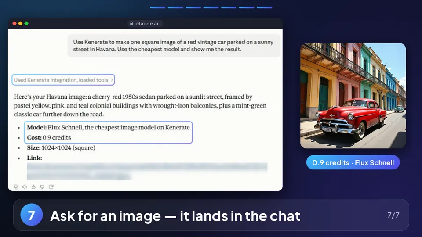
Task: Click the 'Size: 1024×1024 (square)' line
Action: [61, 148]
